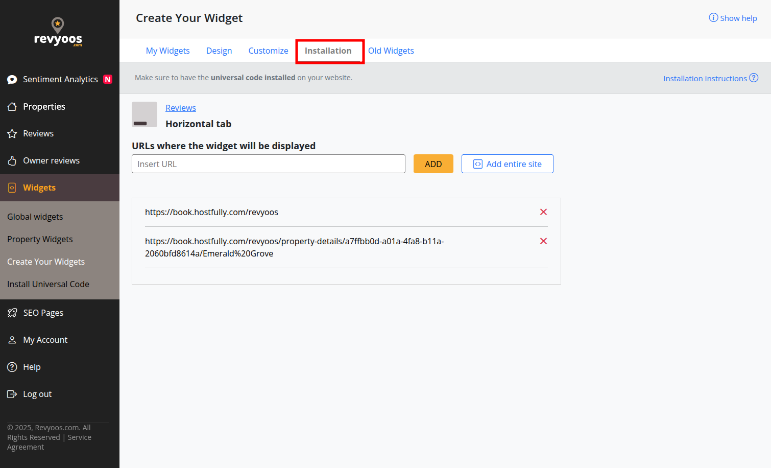Image resolution: width=771 pixels, height=468 pixels.
Task: Open the Design tab
Action: pos(219,51)
